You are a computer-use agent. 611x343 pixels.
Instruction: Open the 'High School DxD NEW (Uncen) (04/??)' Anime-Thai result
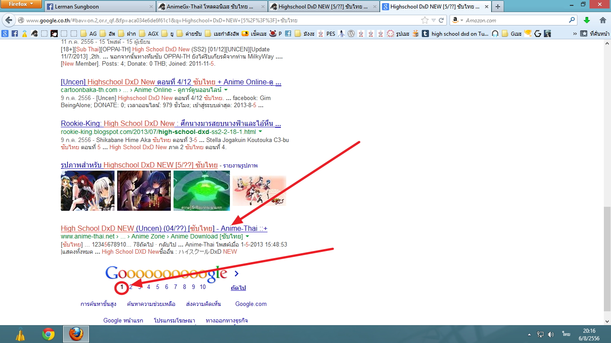coord(164,229)
